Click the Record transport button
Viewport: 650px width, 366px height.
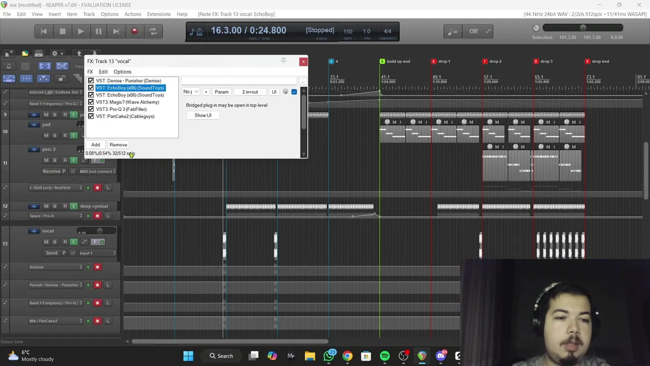[135, 32]
